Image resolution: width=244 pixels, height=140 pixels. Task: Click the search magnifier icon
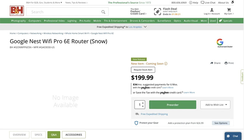tap(103, 12)
